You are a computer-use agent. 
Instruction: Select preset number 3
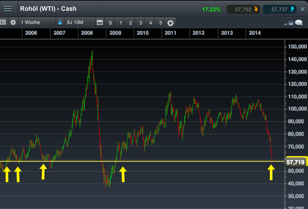[x=141, y=23]
